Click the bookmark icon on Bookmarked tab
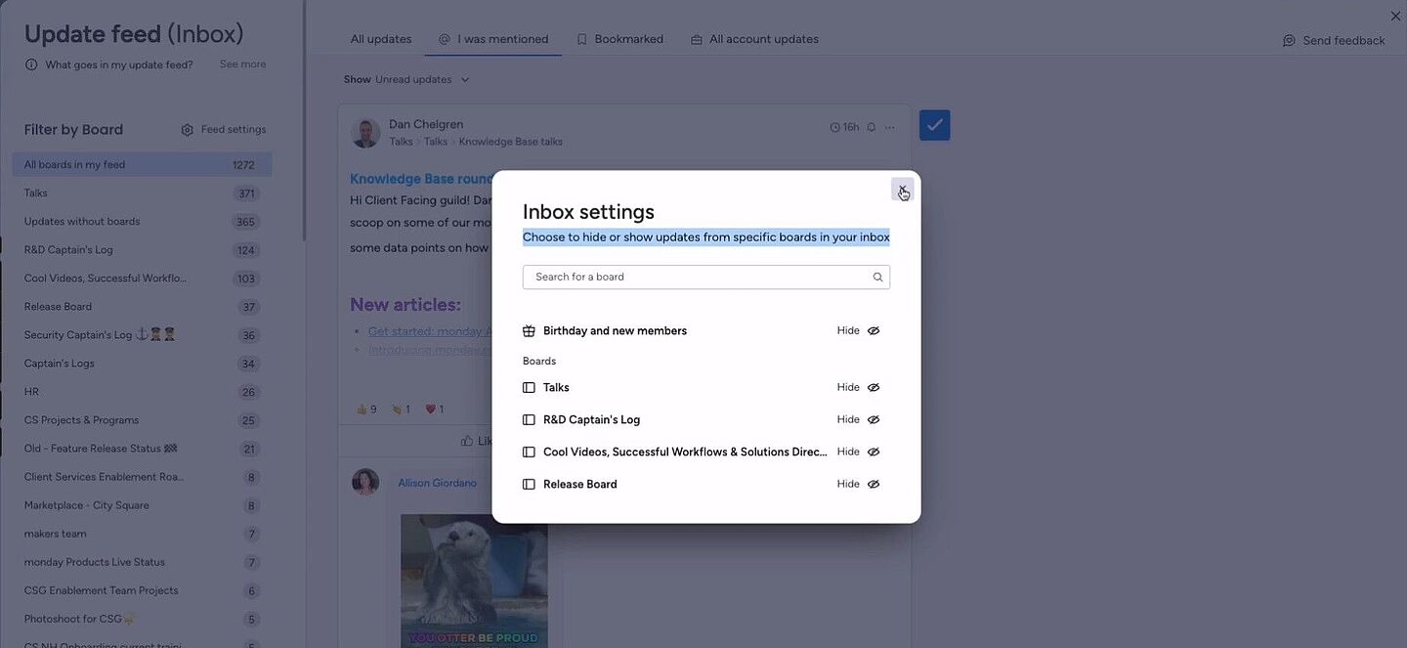This screenshot has height=648, width=1407. pyautogui.click(x=581, y=39)
